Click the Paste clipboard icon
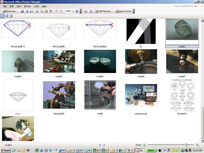Viewport: 204px width, 153px height. click(46, 11)
